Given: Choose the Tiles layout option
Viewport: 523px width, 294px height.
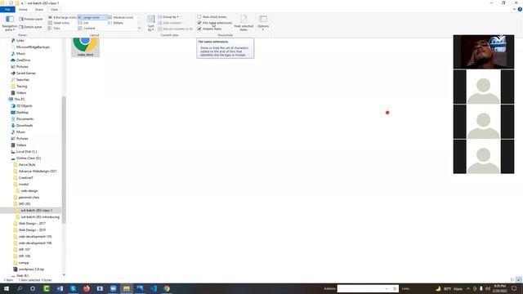Looking at the screenshot, I should pos(55,29).
